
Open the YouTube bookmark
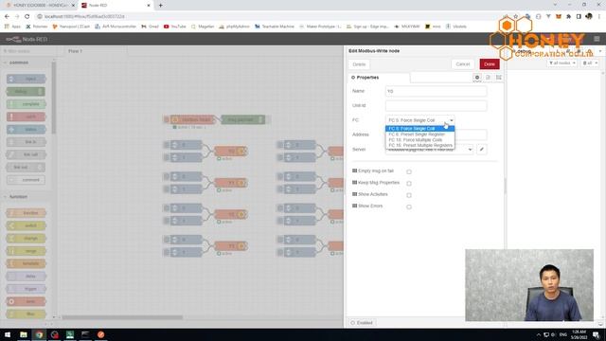tap(174, 27)
